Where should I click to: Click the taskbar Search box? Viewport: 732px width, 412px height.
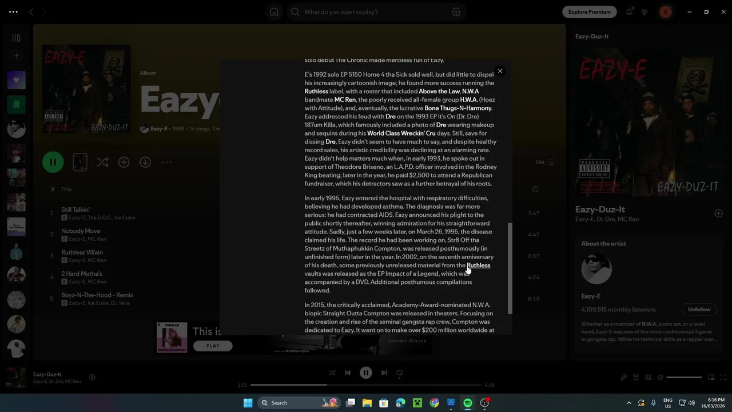[300, 403]
